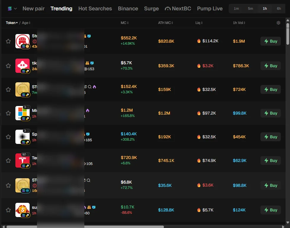Sort by Liq column
The height and width of the screenshot is (228, 290).
click(199, 23)
